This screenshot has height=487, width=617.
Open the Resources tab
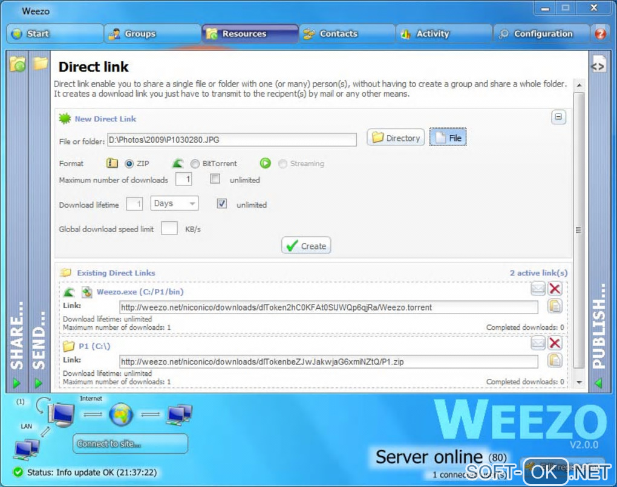(x=250, y=34)
